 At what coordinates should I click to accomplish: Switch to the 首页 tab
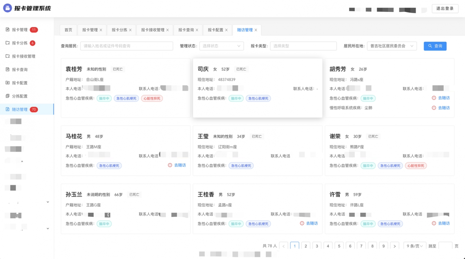pos(68,30)
